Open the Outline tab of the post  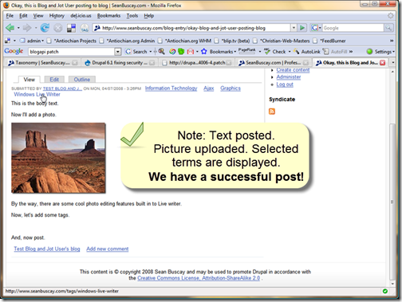[81, 80]
